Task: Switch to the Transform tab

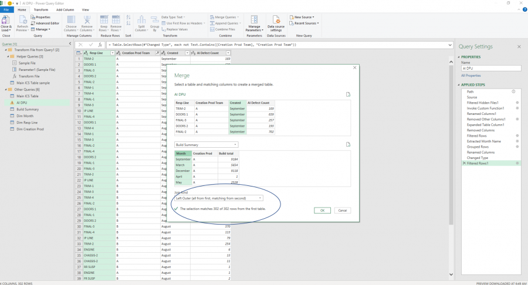Action: tap(41, 10)
